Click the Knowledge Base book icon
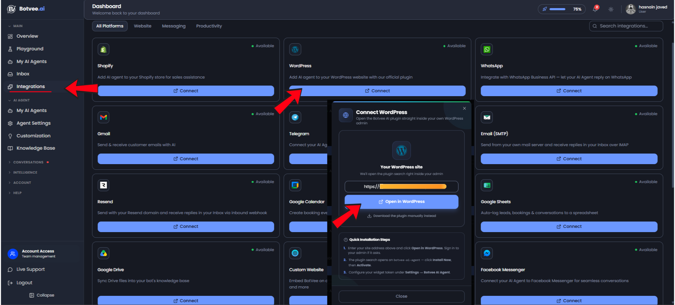The width and height of the screenshot is (675, 305). [10, 148]
